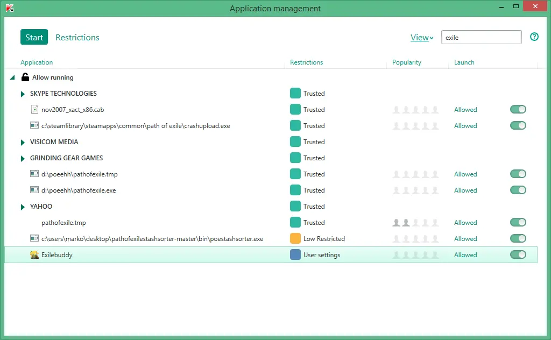Click Trusted label for GRINDING GEAR GAMES
This screenshot has width=551, height=340.
(x=314, y=158)
